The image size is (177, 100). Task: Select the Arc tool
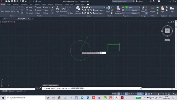[x=18, y=9]
